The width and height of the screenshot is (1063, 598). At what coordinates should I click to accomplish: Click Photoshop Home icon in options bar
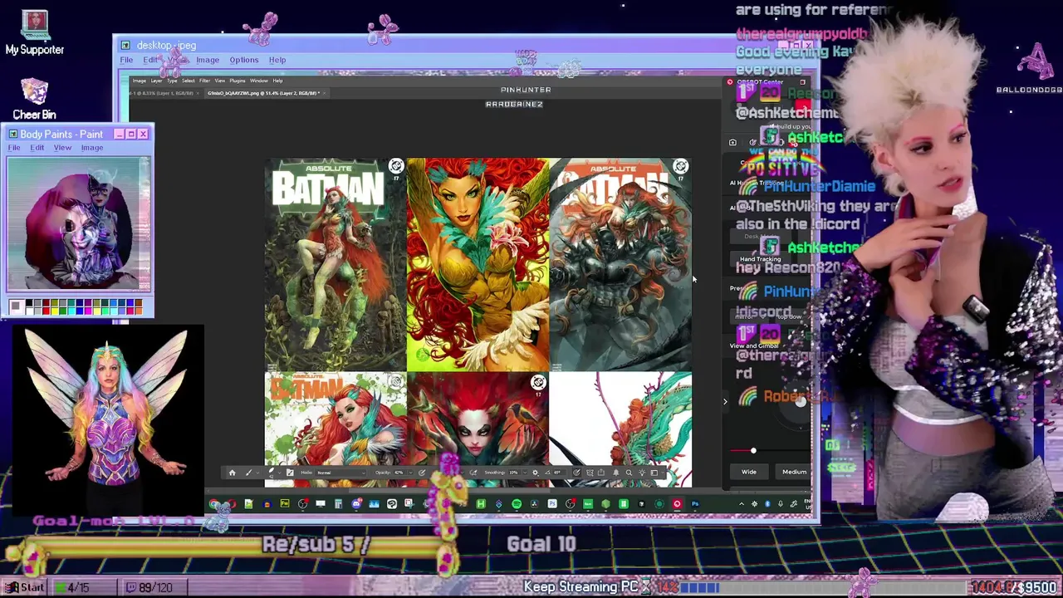[x=232, y=473]
